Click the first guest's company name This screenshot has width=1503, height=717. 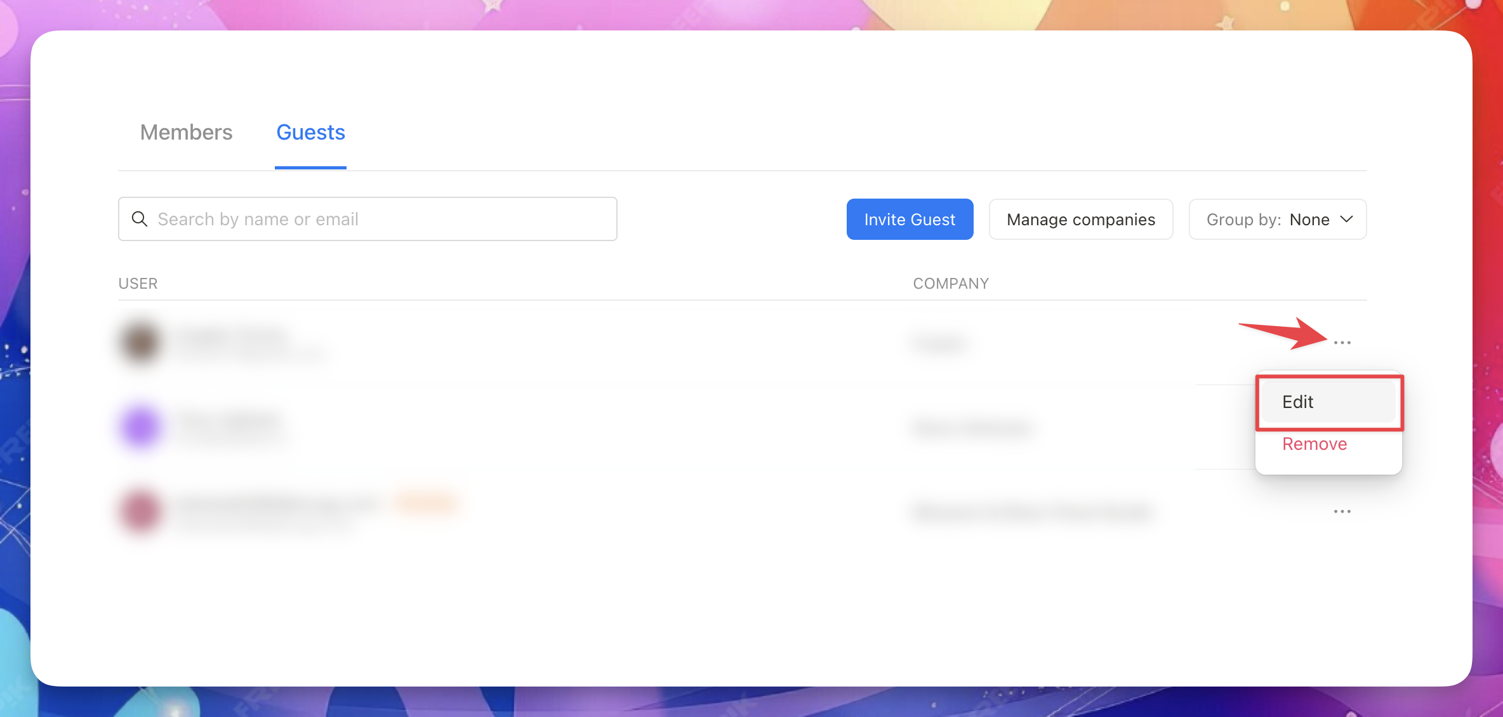941,343
